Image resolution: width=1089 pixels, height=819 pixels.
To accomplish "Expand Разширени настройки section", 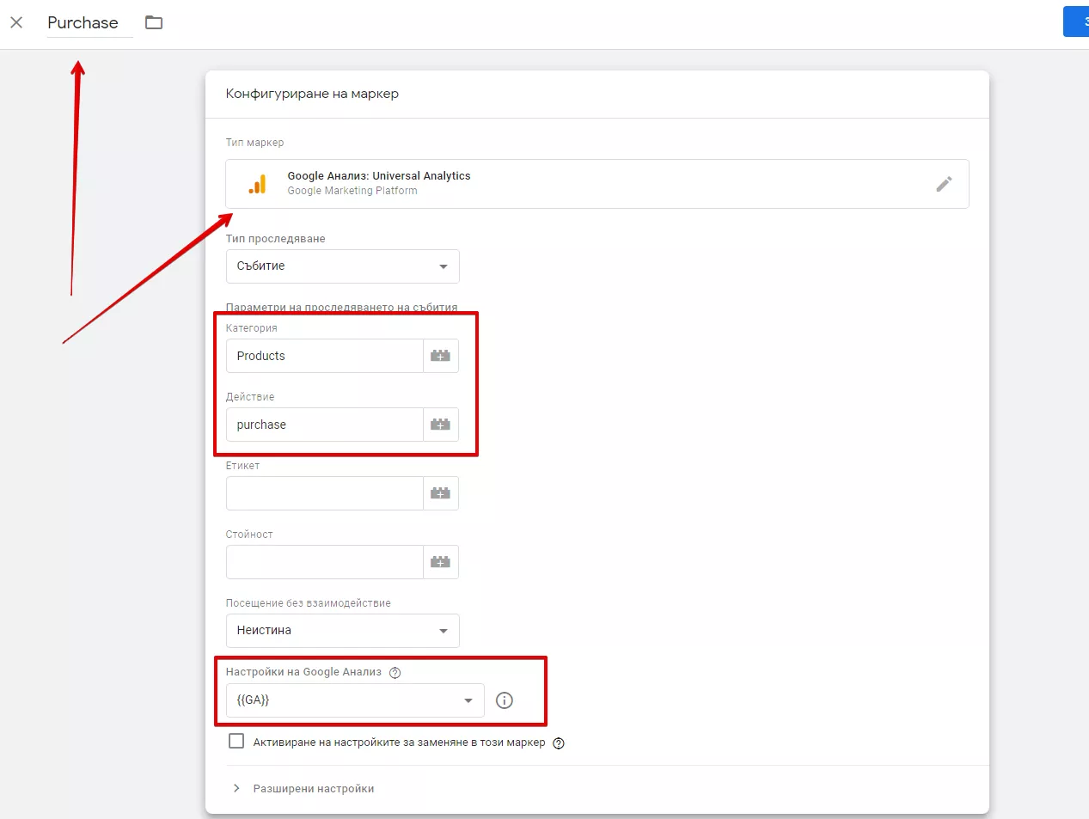I will point(301,789).
